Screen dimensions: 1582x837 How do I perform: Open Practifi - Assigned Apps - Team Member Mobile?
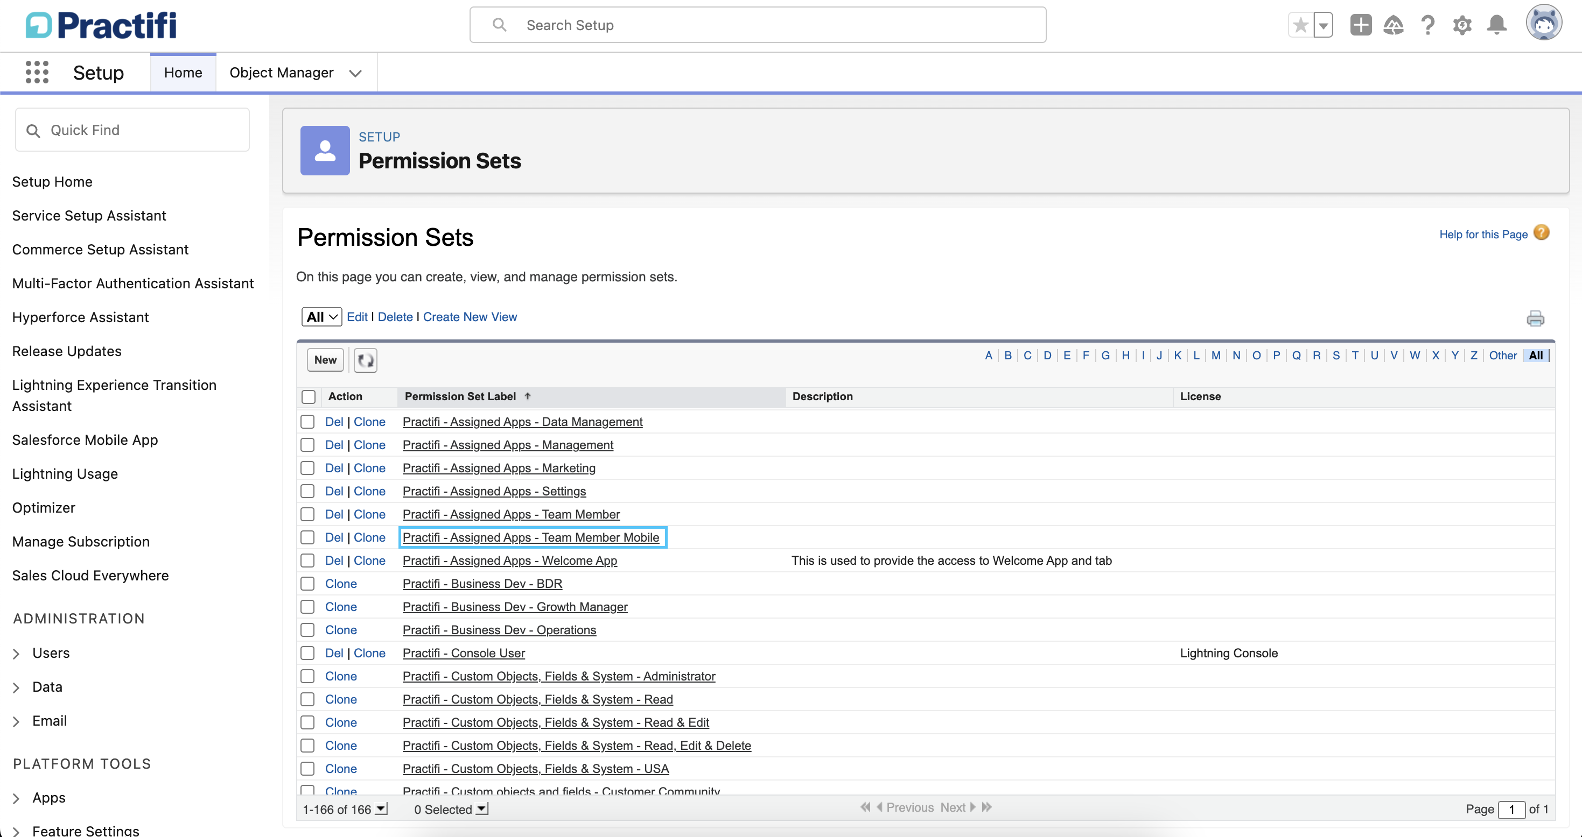[530, 537]
